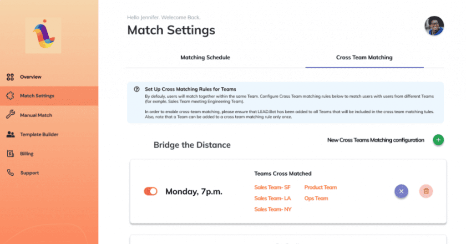The image size is (466, 244).
Task: Open the Manual Match menu item
Action: click(x=36, y=115)
